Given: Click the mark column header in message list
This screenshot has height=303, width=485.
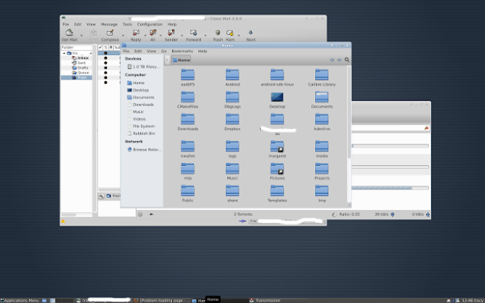Looking at the screenshot, I should point(100,47).
